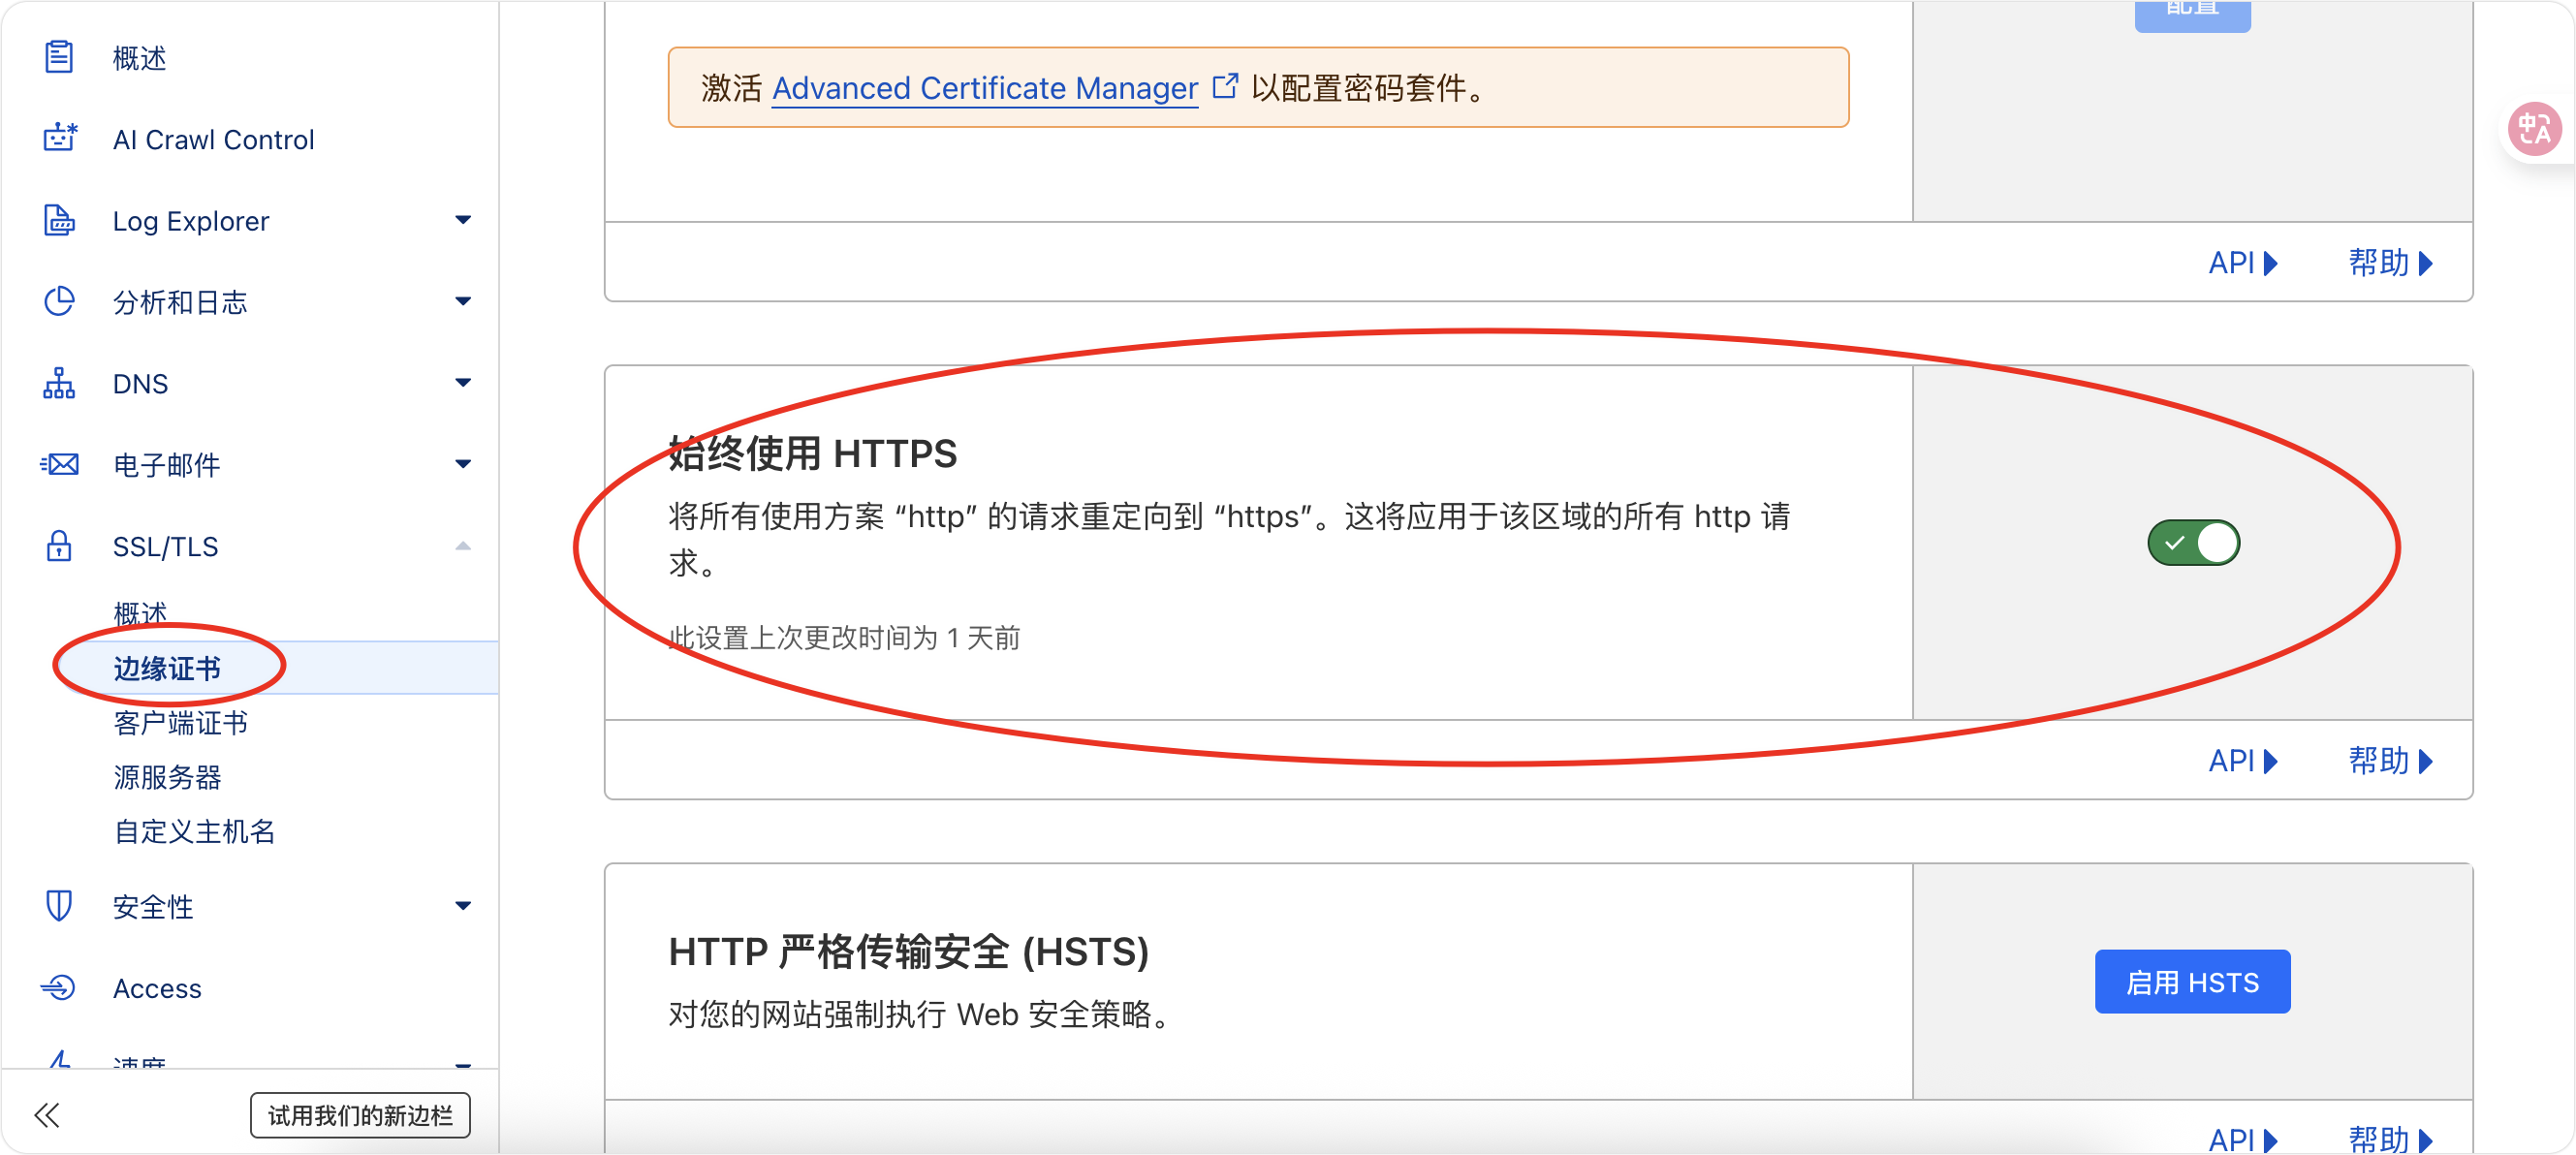Toggle off the 始终使用 HTTPS switch
The height and width of the screenshot is (1155, 2576).
(x=2193, y=543)
